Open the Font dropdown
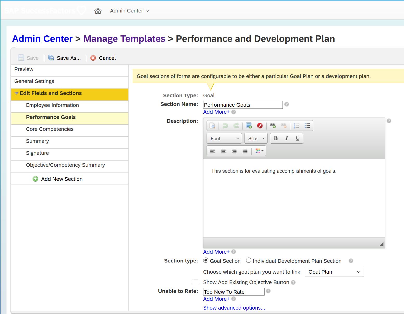The width and height of the screenshot is (404, 314). tap(224, 138)
